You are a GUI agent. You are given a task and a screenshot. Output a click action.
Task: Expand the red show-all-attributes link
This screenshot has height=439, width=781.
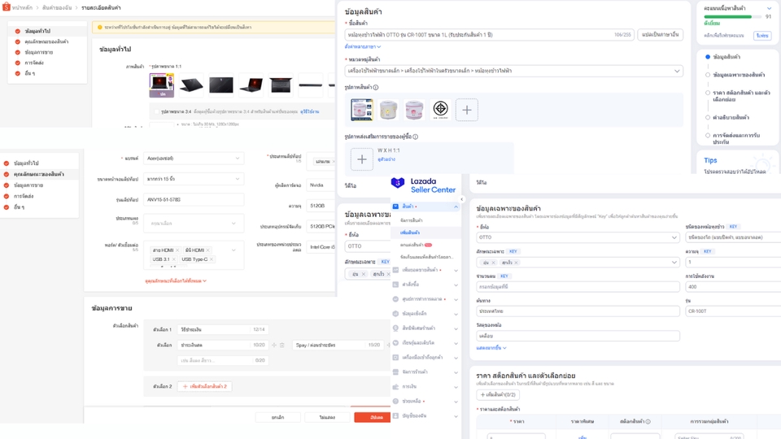click(176, 280)
